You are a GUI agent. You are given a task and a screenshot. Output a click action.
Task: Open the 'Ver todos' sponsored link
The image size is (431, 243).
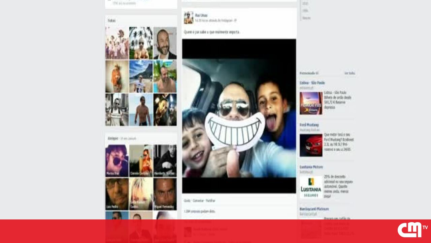tap(350, 73)
